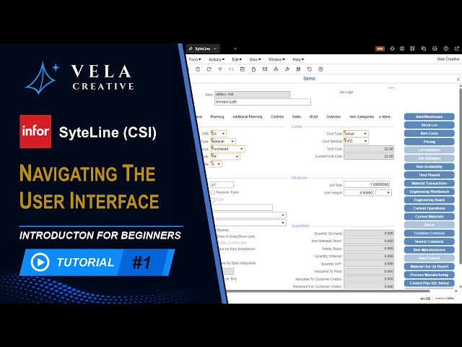Image resolution: width=462 pixels, height=347 pixels.
Task: Open the dropdown showing PP
Action: [225, 157]
